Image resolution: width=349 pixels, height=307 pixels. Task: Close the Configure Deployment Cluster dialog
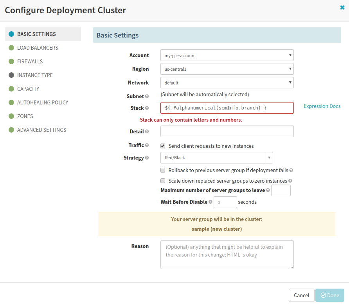[x=342, y=7]
